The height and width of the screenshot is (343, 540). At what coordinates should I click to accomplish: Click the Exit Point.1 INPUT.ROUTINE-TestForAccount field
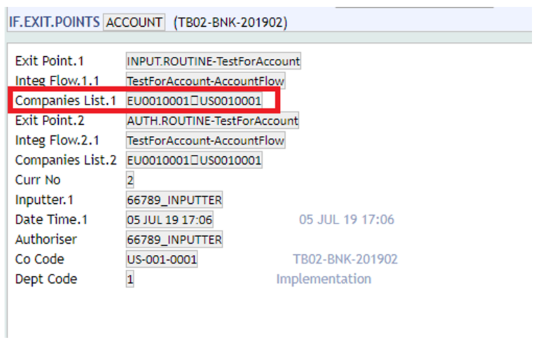213,61
